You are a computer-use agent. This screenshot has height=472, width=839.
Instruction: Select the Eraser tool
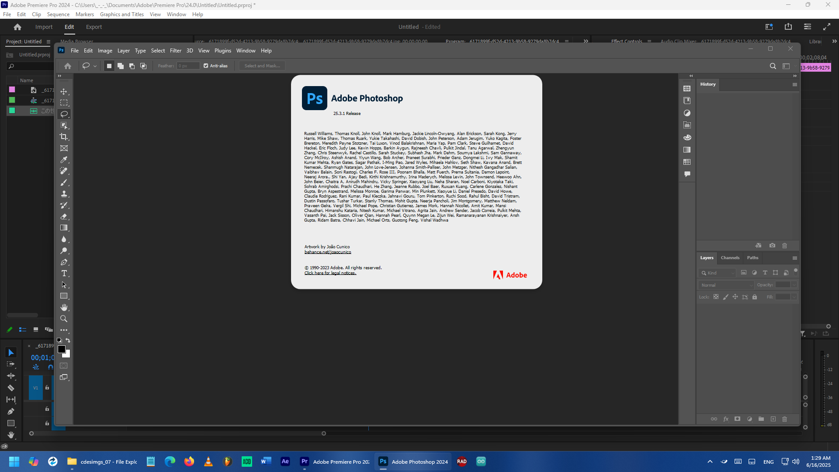(x=64, y=216)
